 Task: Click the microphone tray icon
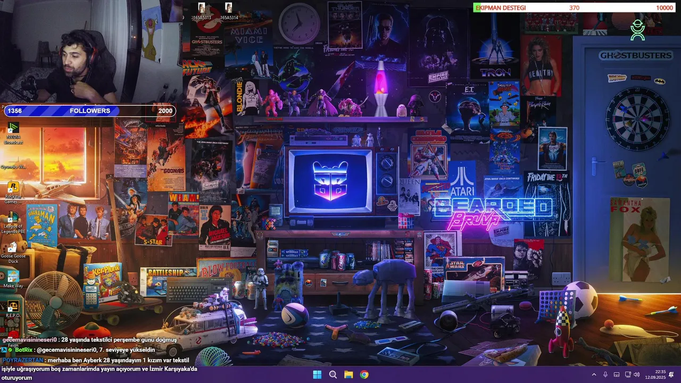pyautogui.click(x=605, y=374)
